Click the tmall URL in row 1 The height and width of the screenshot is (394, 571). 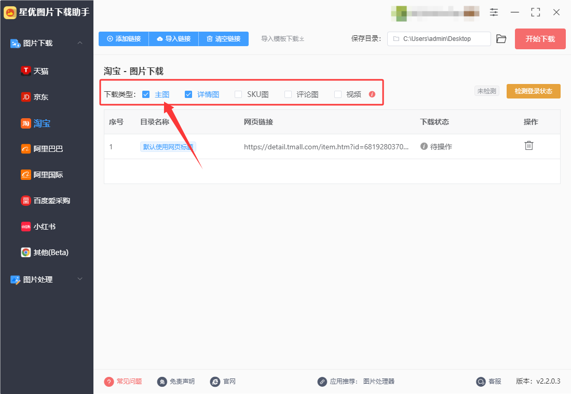point(327,147)
